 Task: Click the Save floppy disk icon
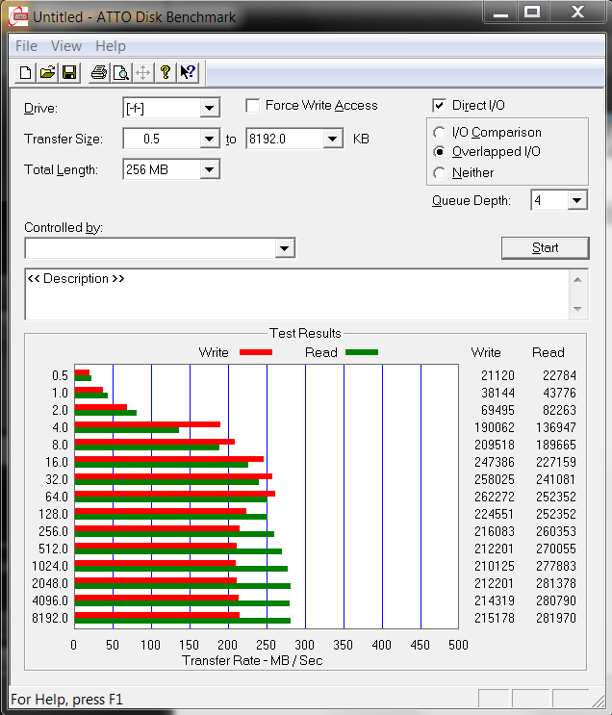tap(69, 72)
